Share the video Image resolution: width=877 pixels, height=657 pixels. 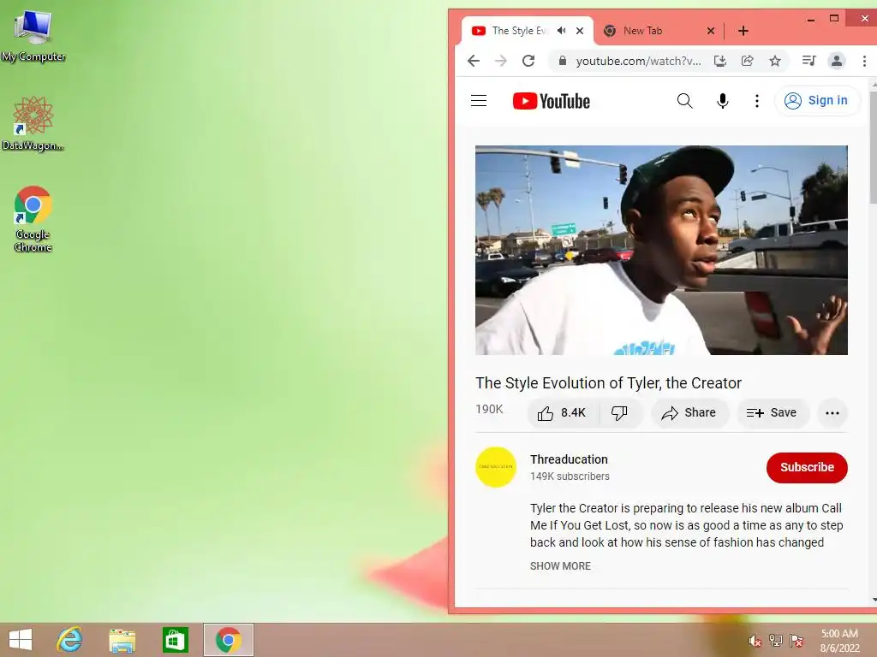(689, 413)
